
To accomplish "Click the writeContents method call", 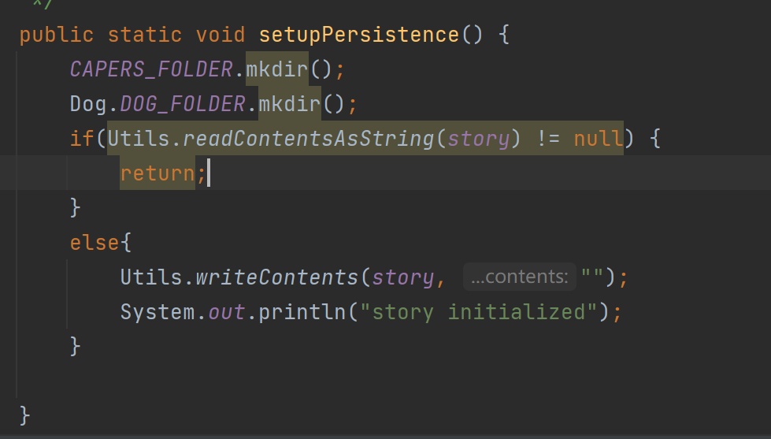I will (x=276, y=277).
